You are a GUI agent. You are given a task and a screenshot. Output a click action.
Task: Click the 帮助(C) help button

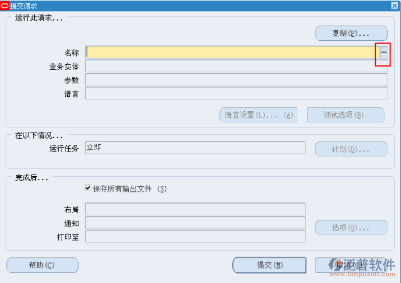pyautogui.click(x=42, y=265)
